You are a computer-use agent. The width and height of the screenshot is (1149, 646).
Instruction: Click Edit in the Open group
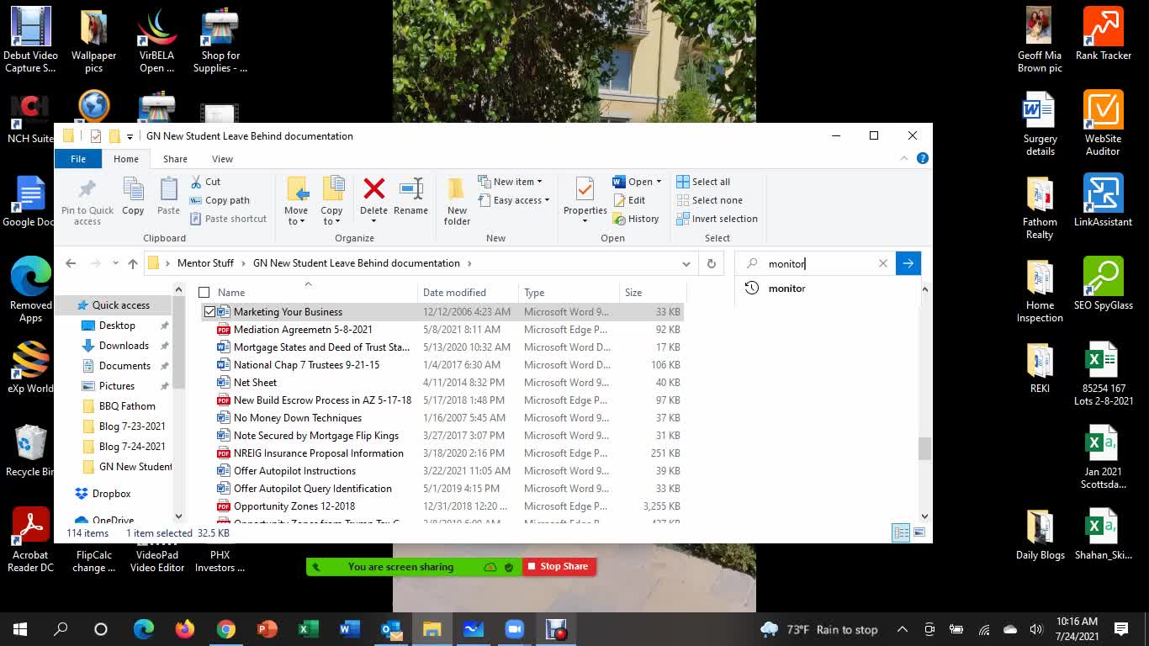pyautogui.click(x=629, y=200)
